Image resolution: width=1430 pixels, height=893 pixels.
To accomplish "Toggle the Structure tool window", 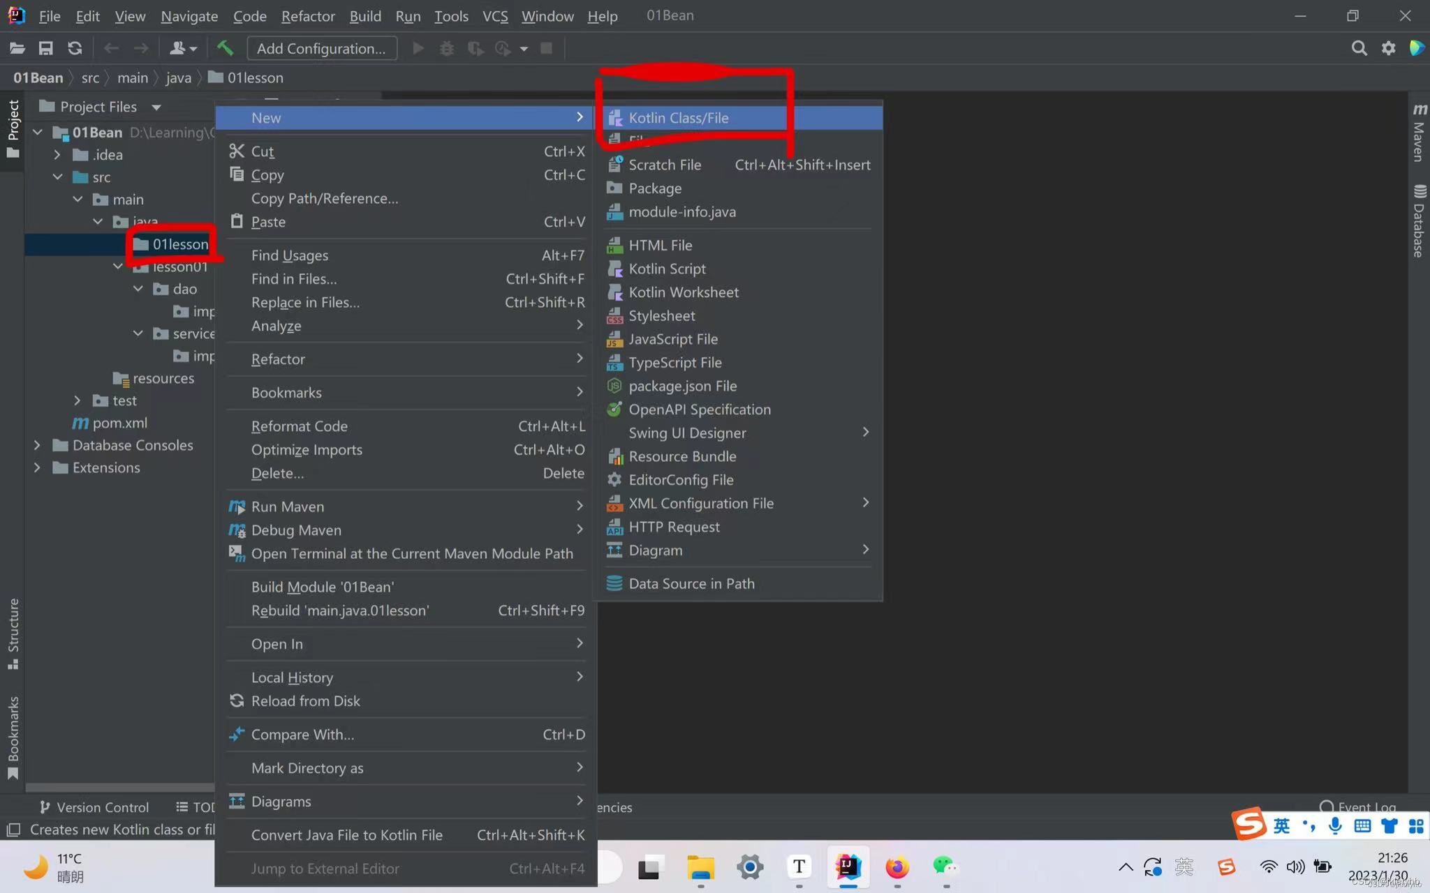I will point(13,633).
